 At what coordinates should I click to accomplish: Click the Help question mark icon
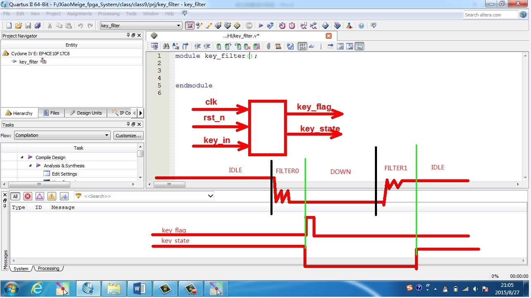361,26
